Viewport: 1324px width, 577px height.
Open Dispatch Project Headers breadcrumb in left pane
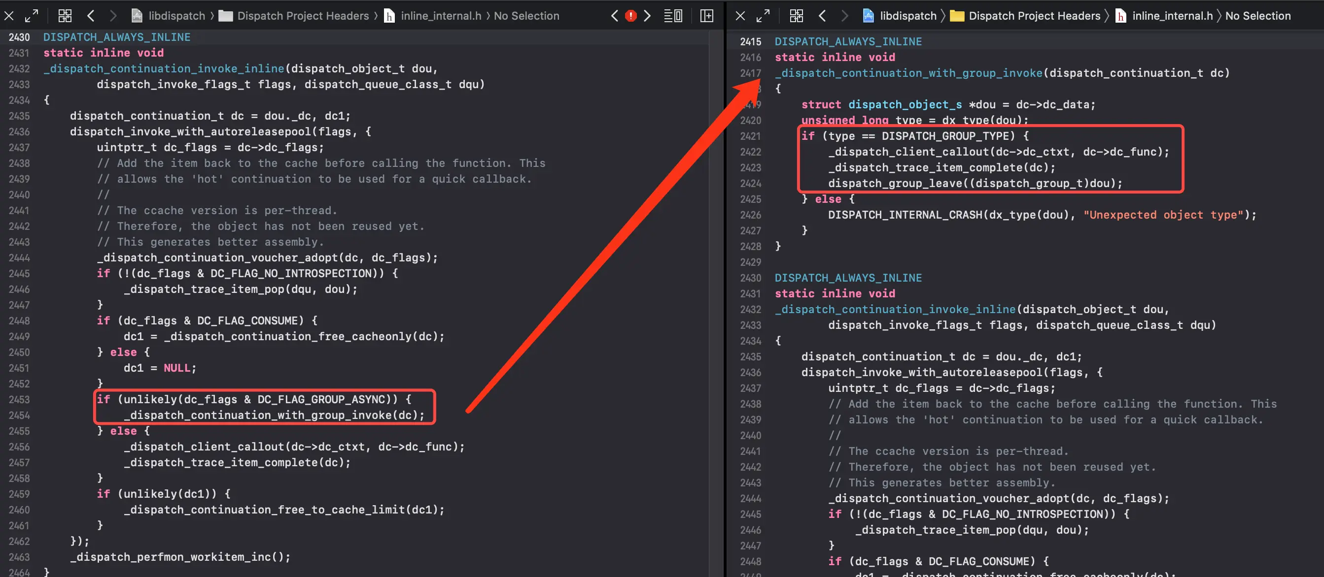pos(303,16)
